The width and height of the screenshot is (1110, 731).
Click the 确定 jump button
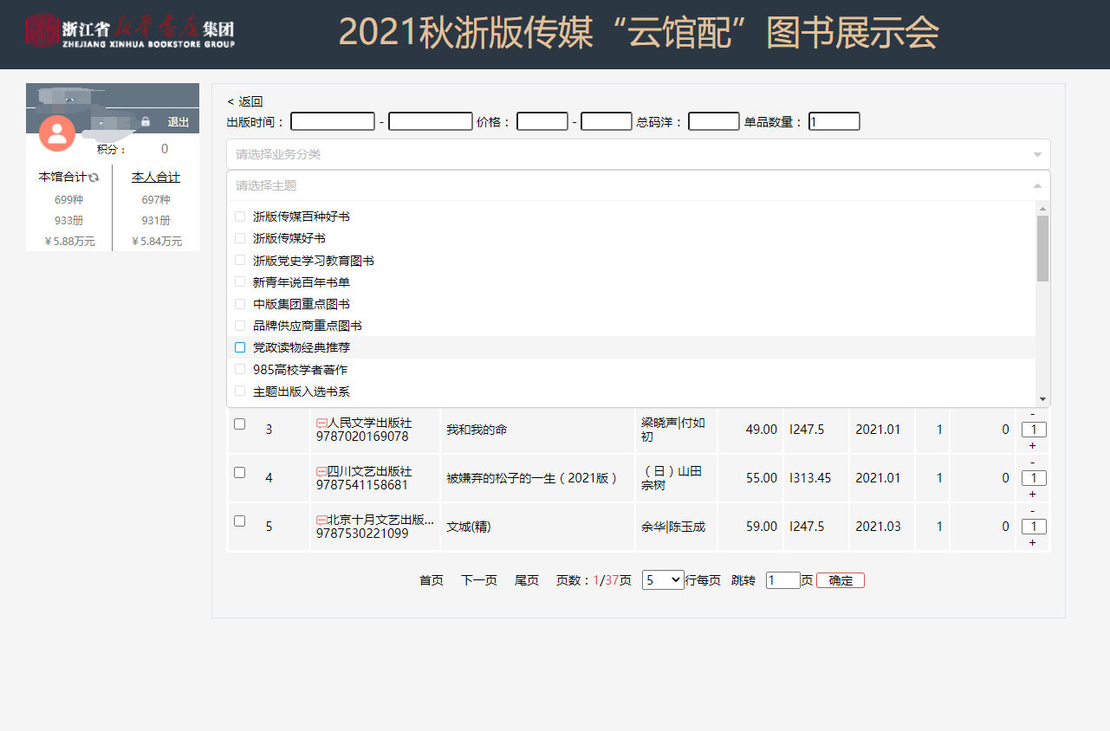(840, 580)
